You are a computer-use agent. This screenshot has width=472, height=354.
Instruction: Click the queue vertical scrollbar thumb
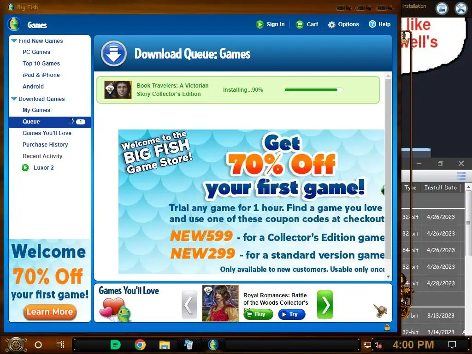tap(388, 169)
